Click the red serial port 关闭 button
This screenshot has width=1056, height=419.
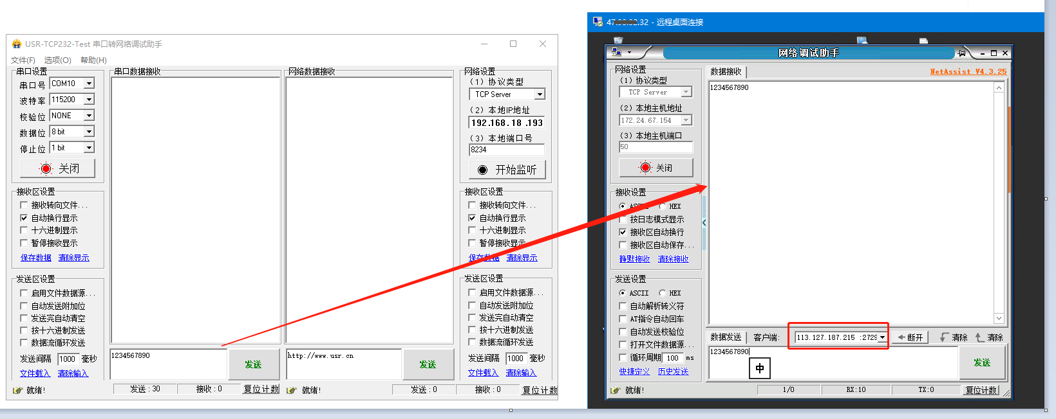58,168
